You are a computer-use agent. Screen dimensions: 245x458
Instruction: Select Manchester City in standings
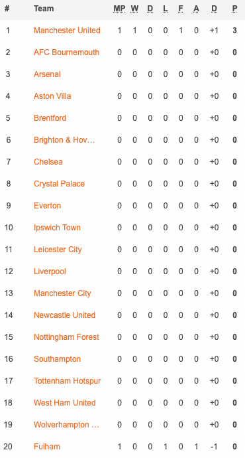[62, 293]
